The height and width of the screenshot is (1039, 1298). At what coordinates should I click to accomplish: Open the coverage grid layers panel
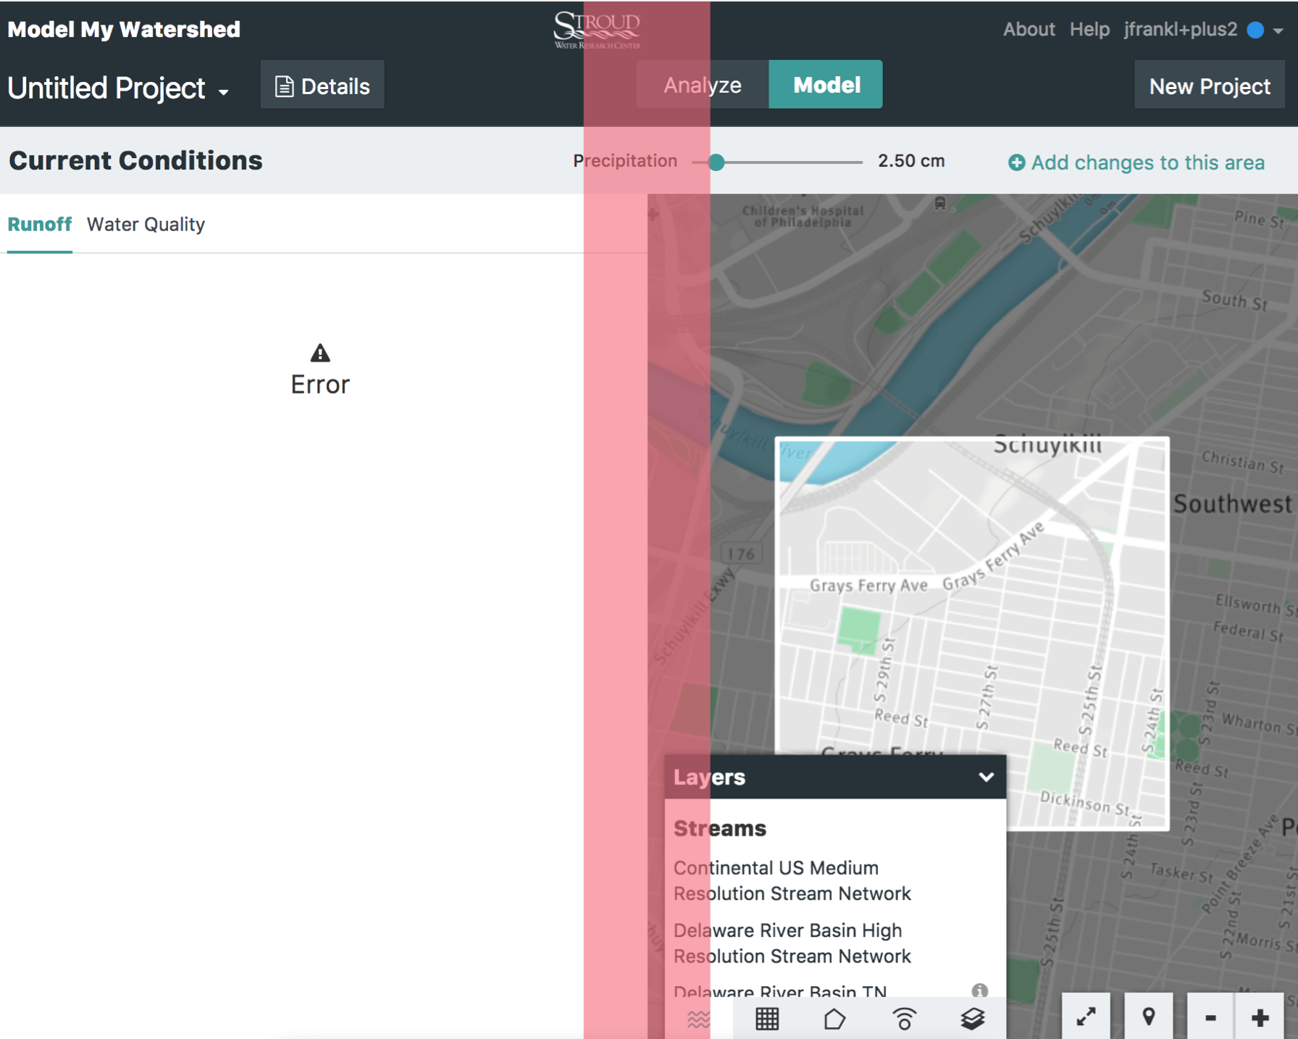(x=766, y=1018)
